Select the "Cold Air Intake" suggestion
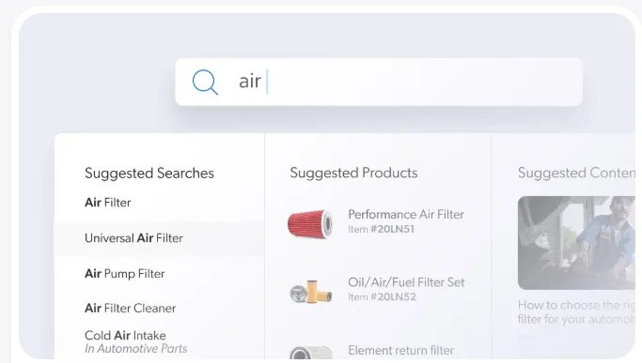The image size is (642, 363). tap(125, 335)
